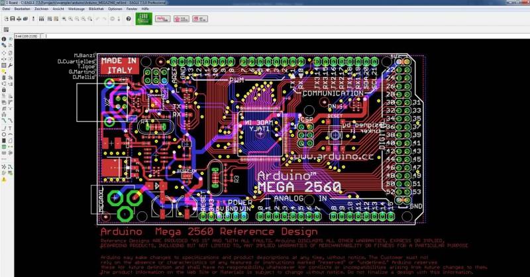The height and width of the screenshot is (277, 530).
Task: Zoom out using the magnifier minus icon
Action: point(77,19)
